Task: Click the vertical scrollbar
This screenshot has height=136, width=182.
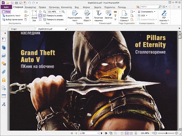Action: pyautogui.click(x=180, y=81)
